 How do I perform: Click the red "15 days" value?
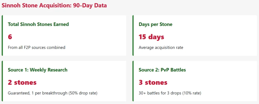point(151,37)
